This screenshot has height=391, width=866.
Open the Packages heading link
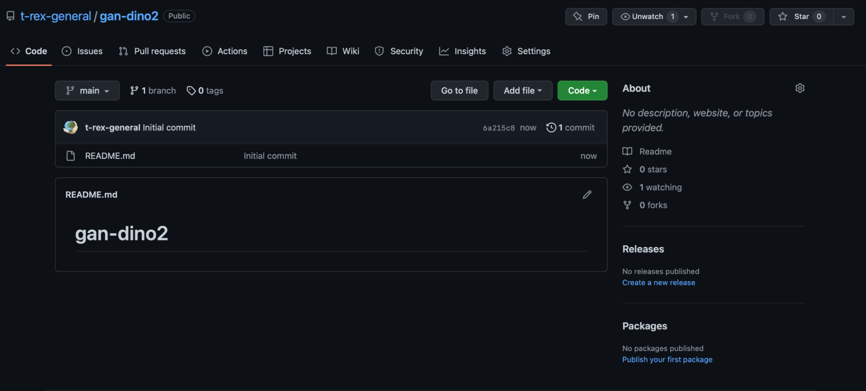tap(645, 326)
